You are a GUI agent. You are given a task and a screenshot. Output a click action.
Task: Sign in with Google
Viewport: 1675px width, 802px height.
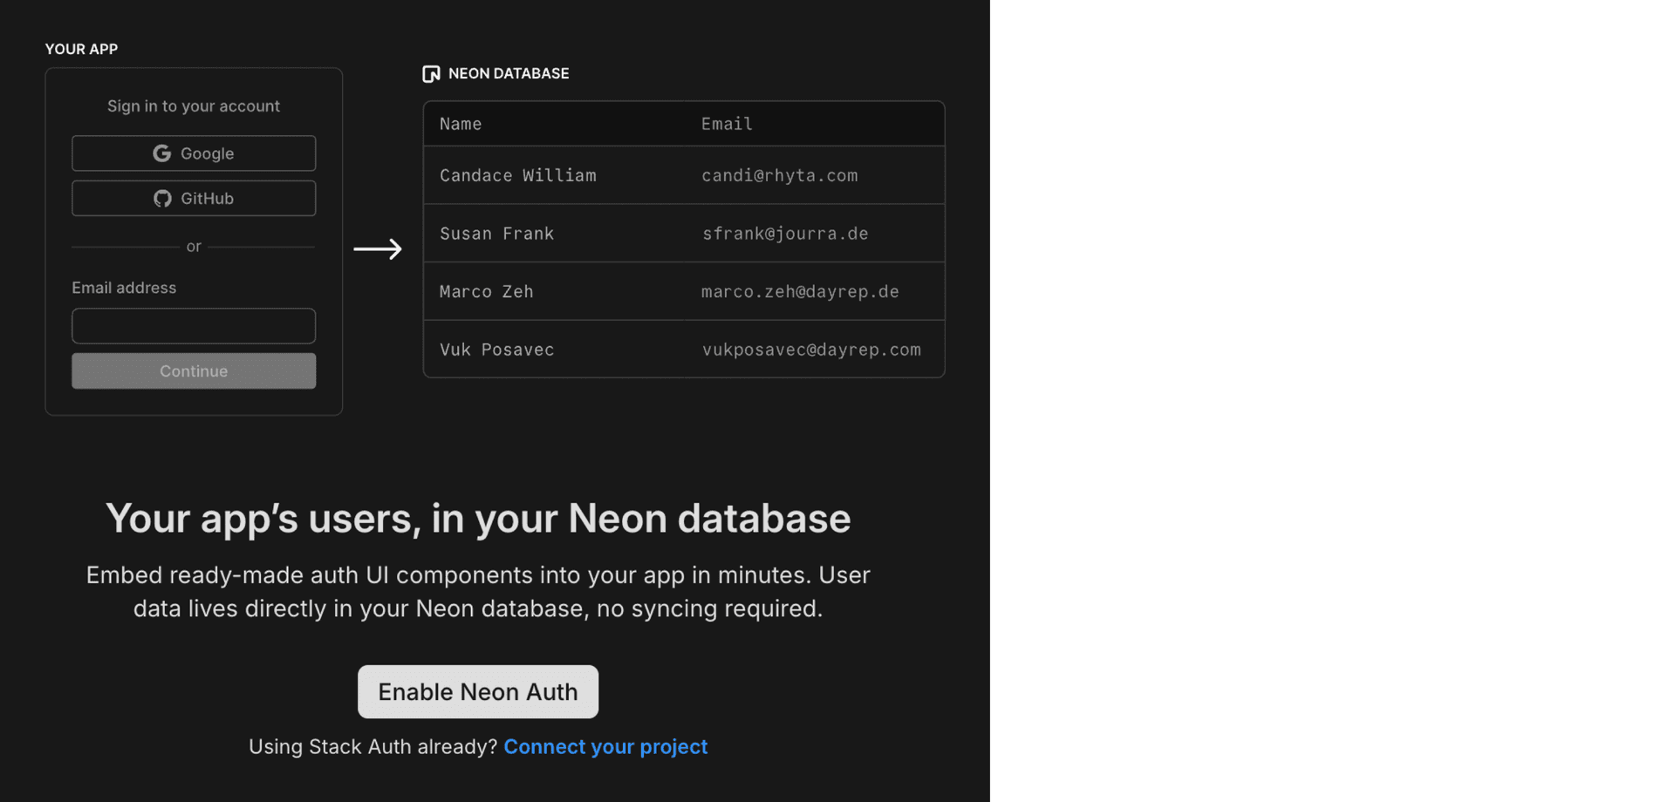click(193, 153)
